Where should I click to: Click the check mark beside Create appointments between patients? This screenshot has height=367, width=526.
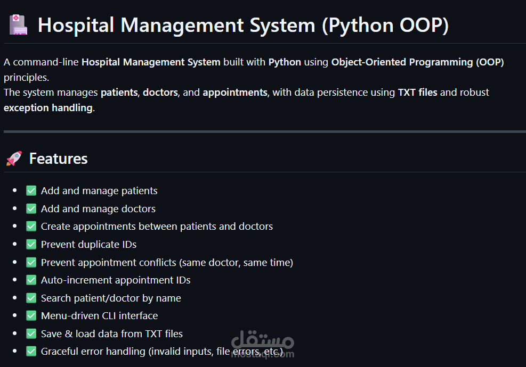coord(31,227)
